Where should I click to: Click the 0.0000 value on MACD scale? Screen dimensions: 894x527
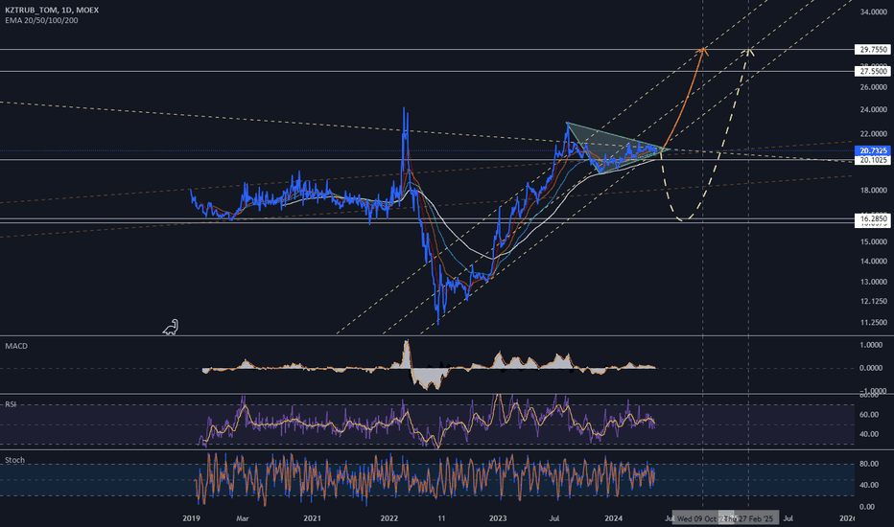[871, 368]
